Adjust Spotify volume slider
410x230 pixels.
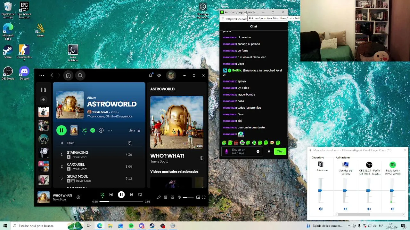[188, 197]
